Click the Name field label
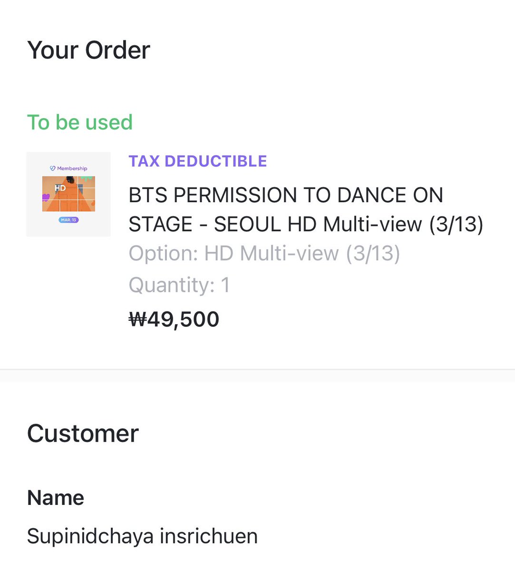The height and width of the screenshot is (571, 515). pos(56,498)
